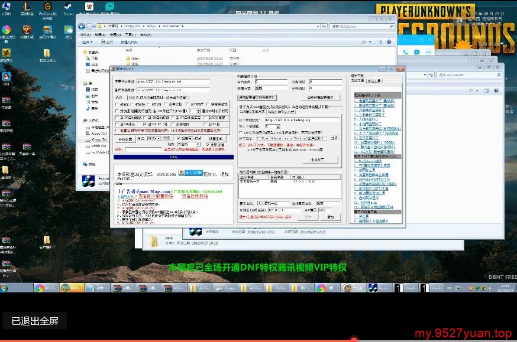517x342 pixels.
Task: Switch to the ZIP extraction method tab
Action: 252,112
